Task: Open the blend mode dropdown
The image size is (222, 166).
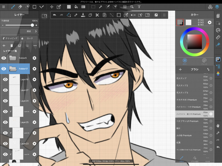Action: tap(29, 31)
